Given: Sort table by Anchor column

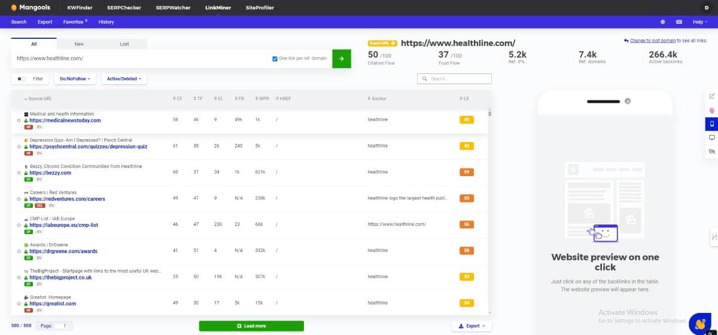Looking at the screenshot, I should click(377, 99).
